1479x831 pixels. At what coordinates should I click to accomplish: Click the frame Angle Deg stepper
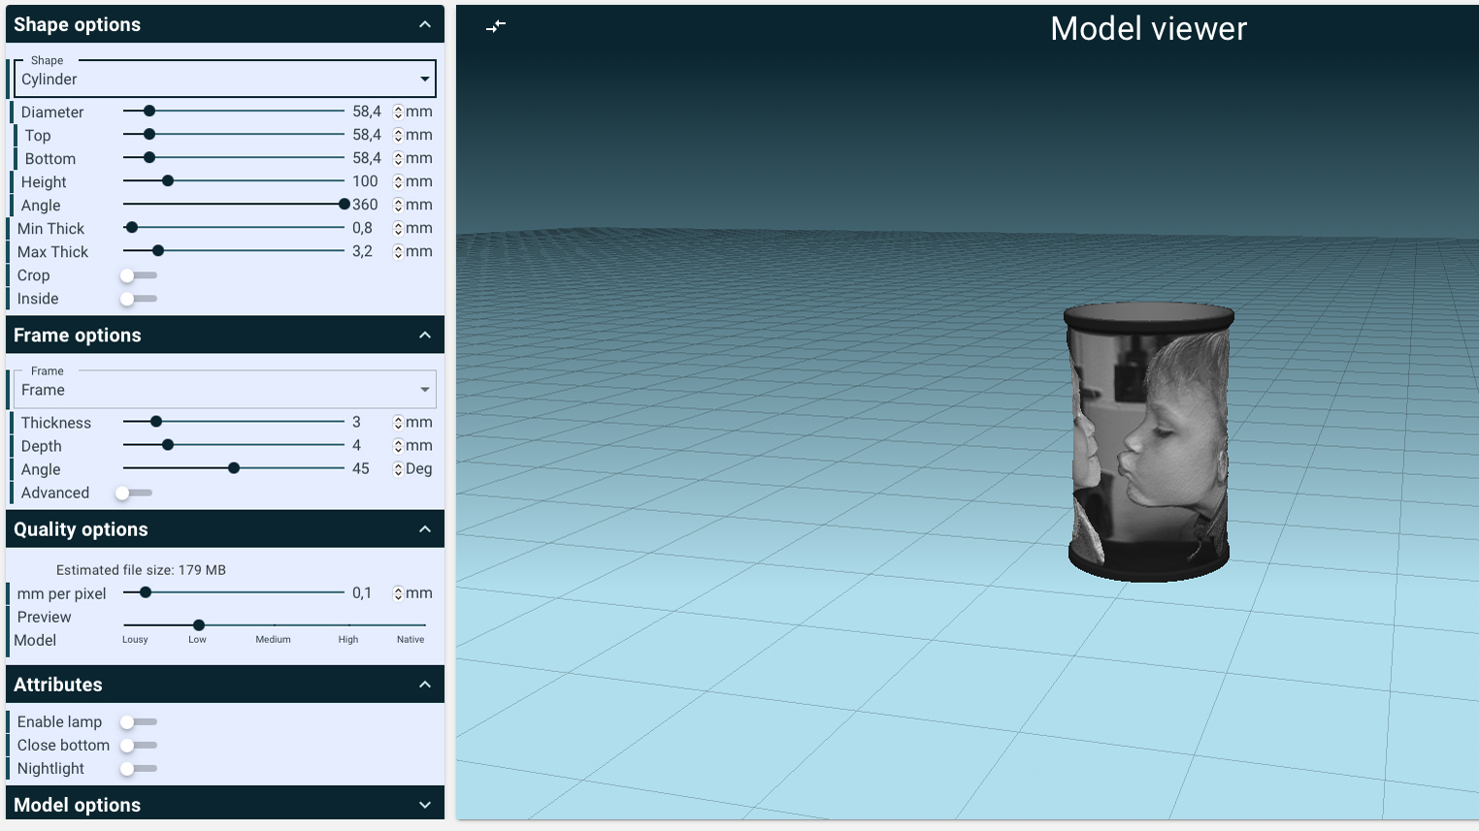pos(398,469)
